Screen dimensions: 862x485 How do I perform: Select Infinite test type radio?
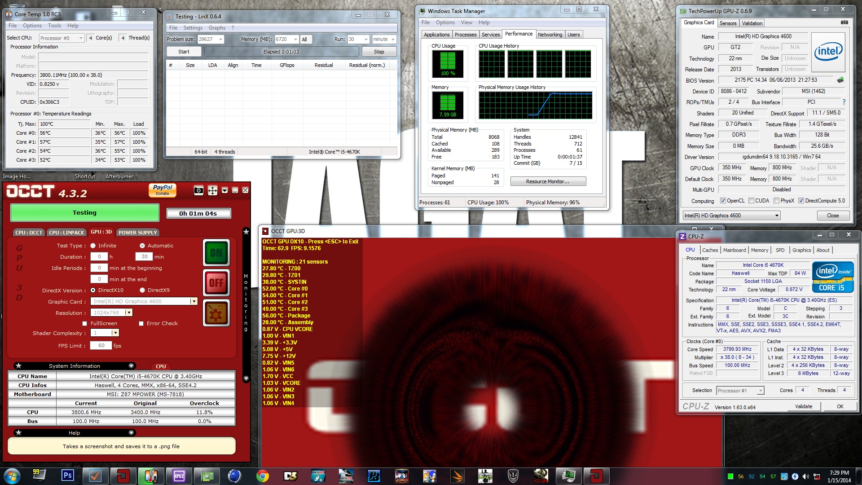click(x=93, y=246)
